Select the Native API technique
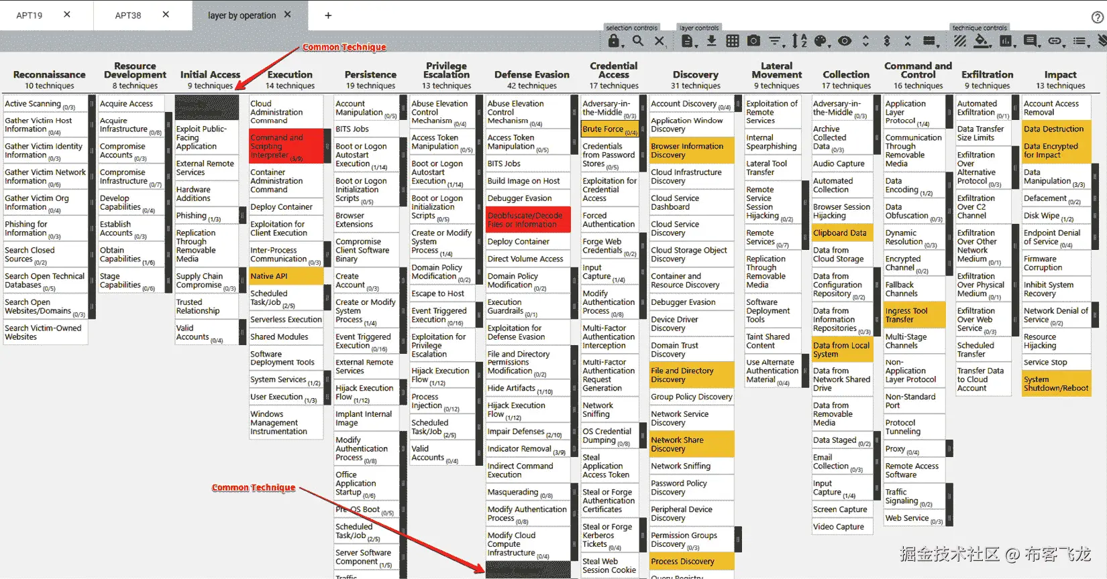 click(x=286, y=276)
